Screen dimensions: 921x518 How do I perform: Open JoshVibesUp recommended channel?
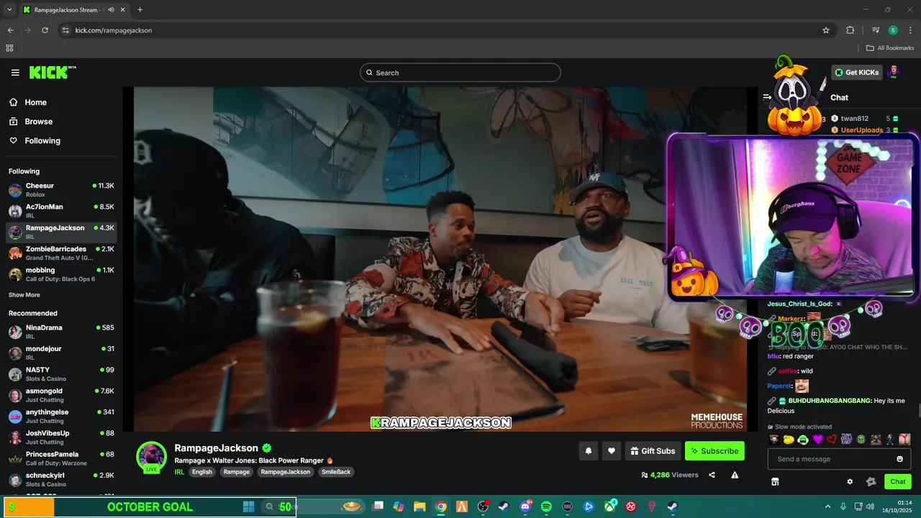click(x=61, y=437)
